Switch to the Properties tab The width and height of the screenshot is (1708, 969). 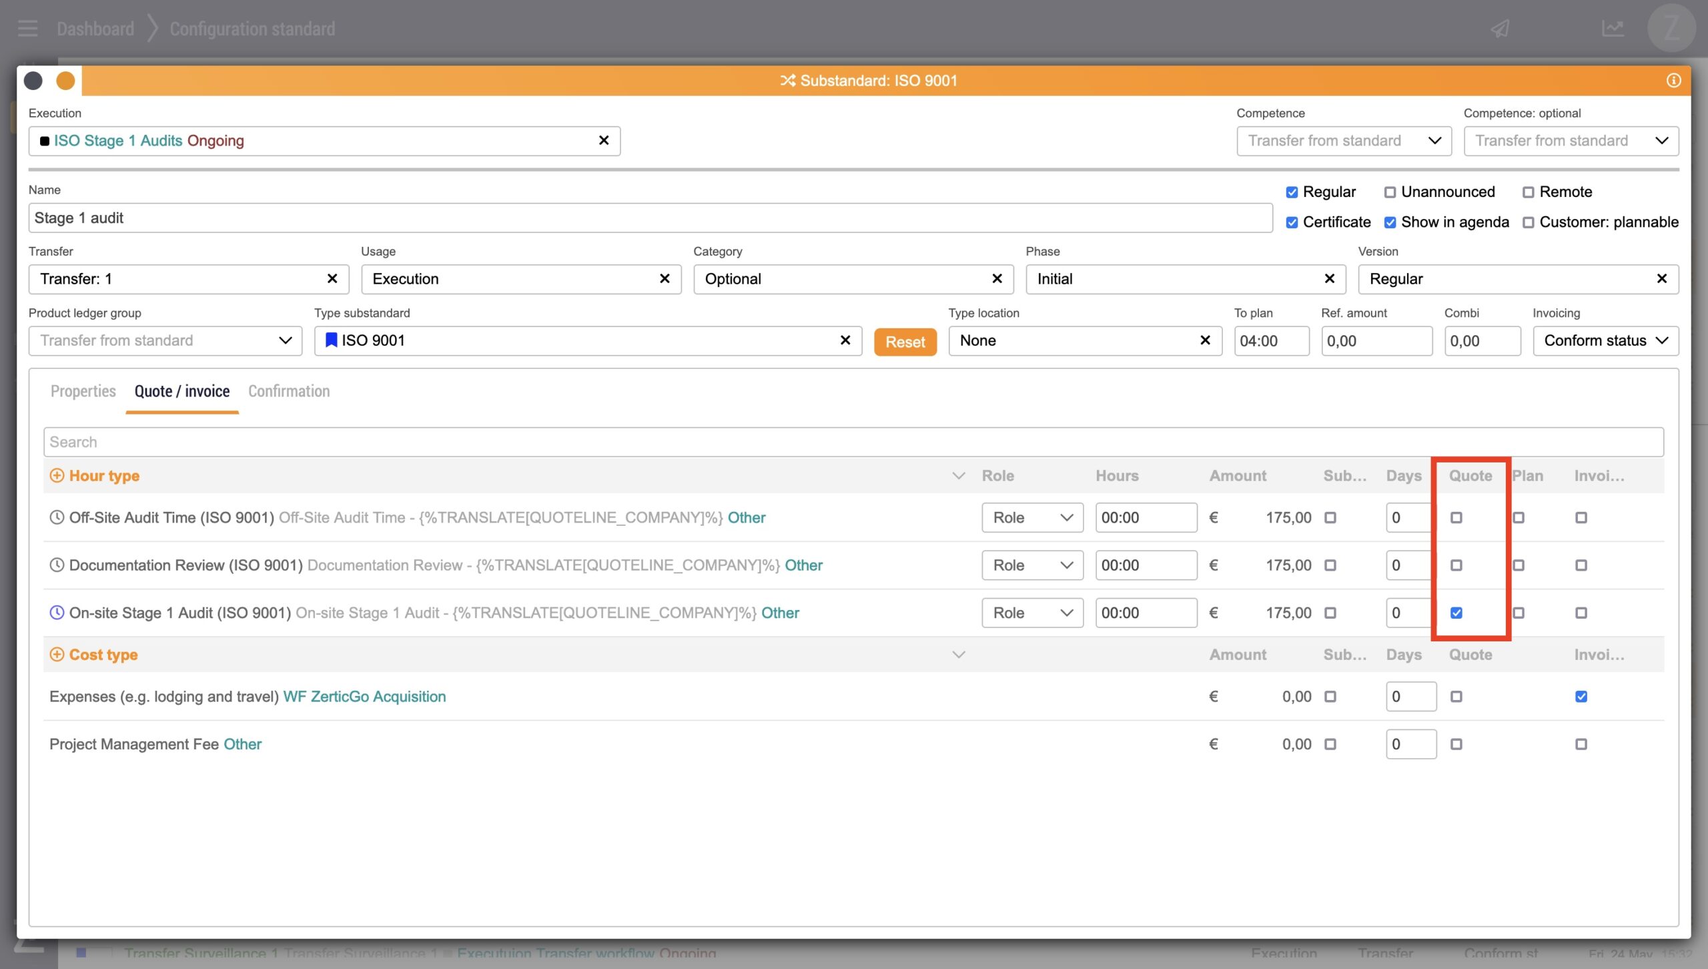(x=83, y=391)
